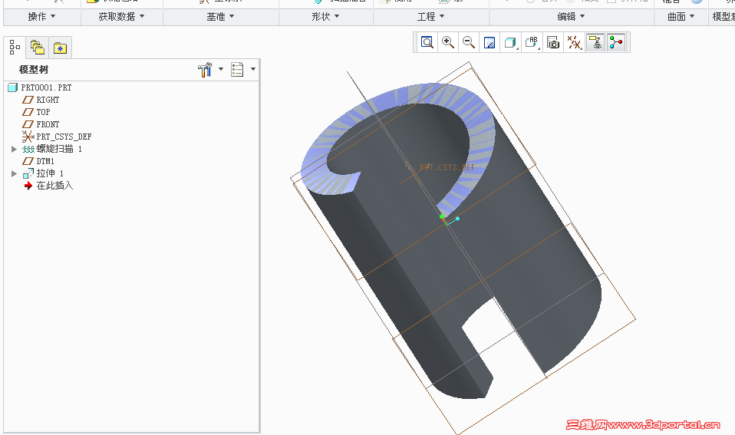Click the spin center marker on the model

[x=449, y=219]
